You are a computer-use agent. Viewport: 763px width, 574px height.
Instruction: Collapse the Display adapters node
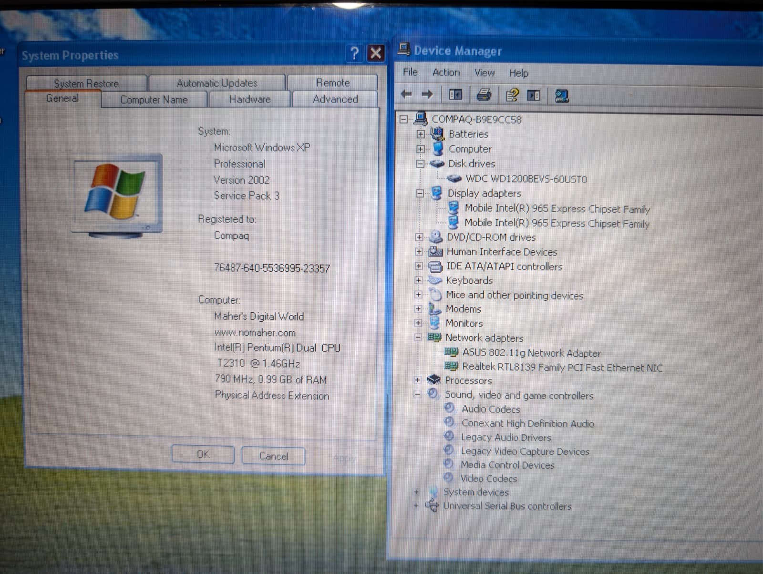[x=420, y=193]
